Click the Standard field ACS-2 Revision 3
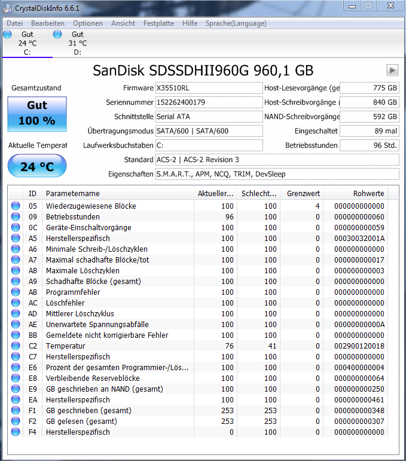The image size is (406, 461). (277, 160)
